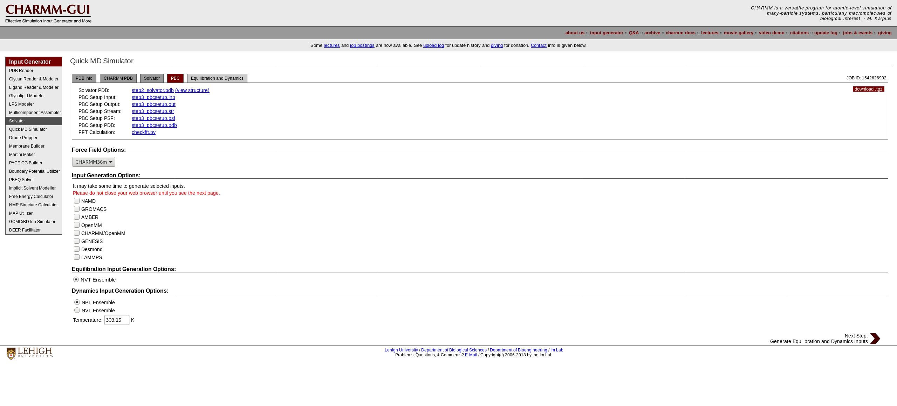The image size is (897, 406).
Task: Open the Solvator tab
Action: (x=152, y=78)
